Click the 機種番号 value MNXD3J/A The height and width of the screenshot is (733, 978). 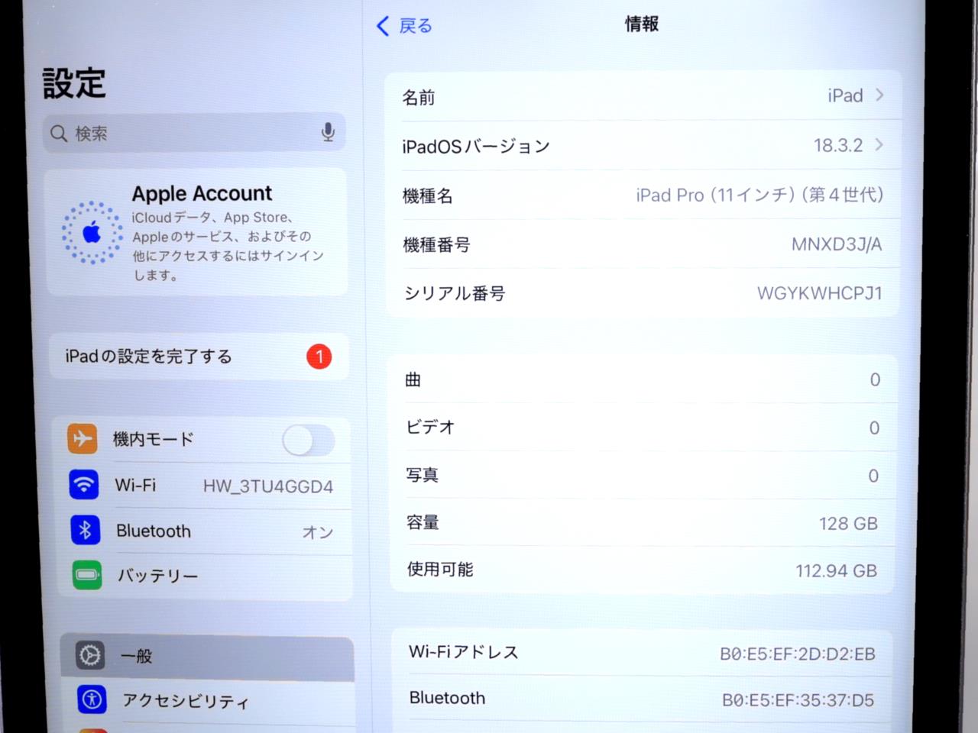(x=837, y=244)
